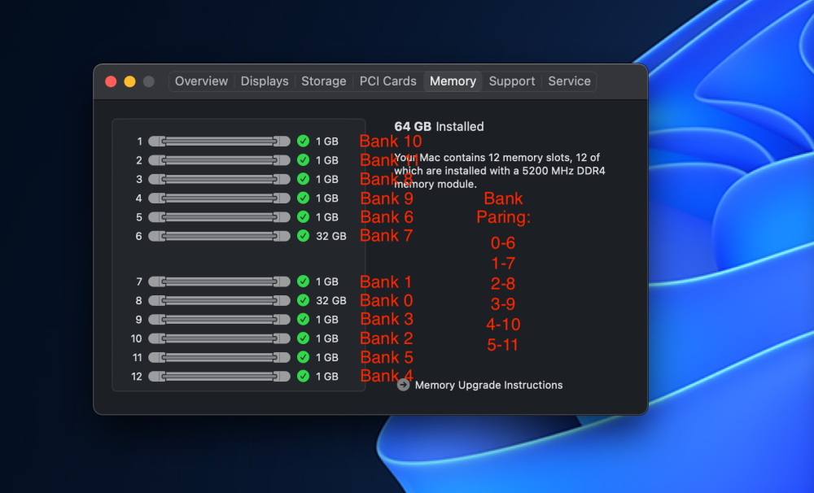
Task: Select memory module graphic in slot 5
Action: (219, 217)
